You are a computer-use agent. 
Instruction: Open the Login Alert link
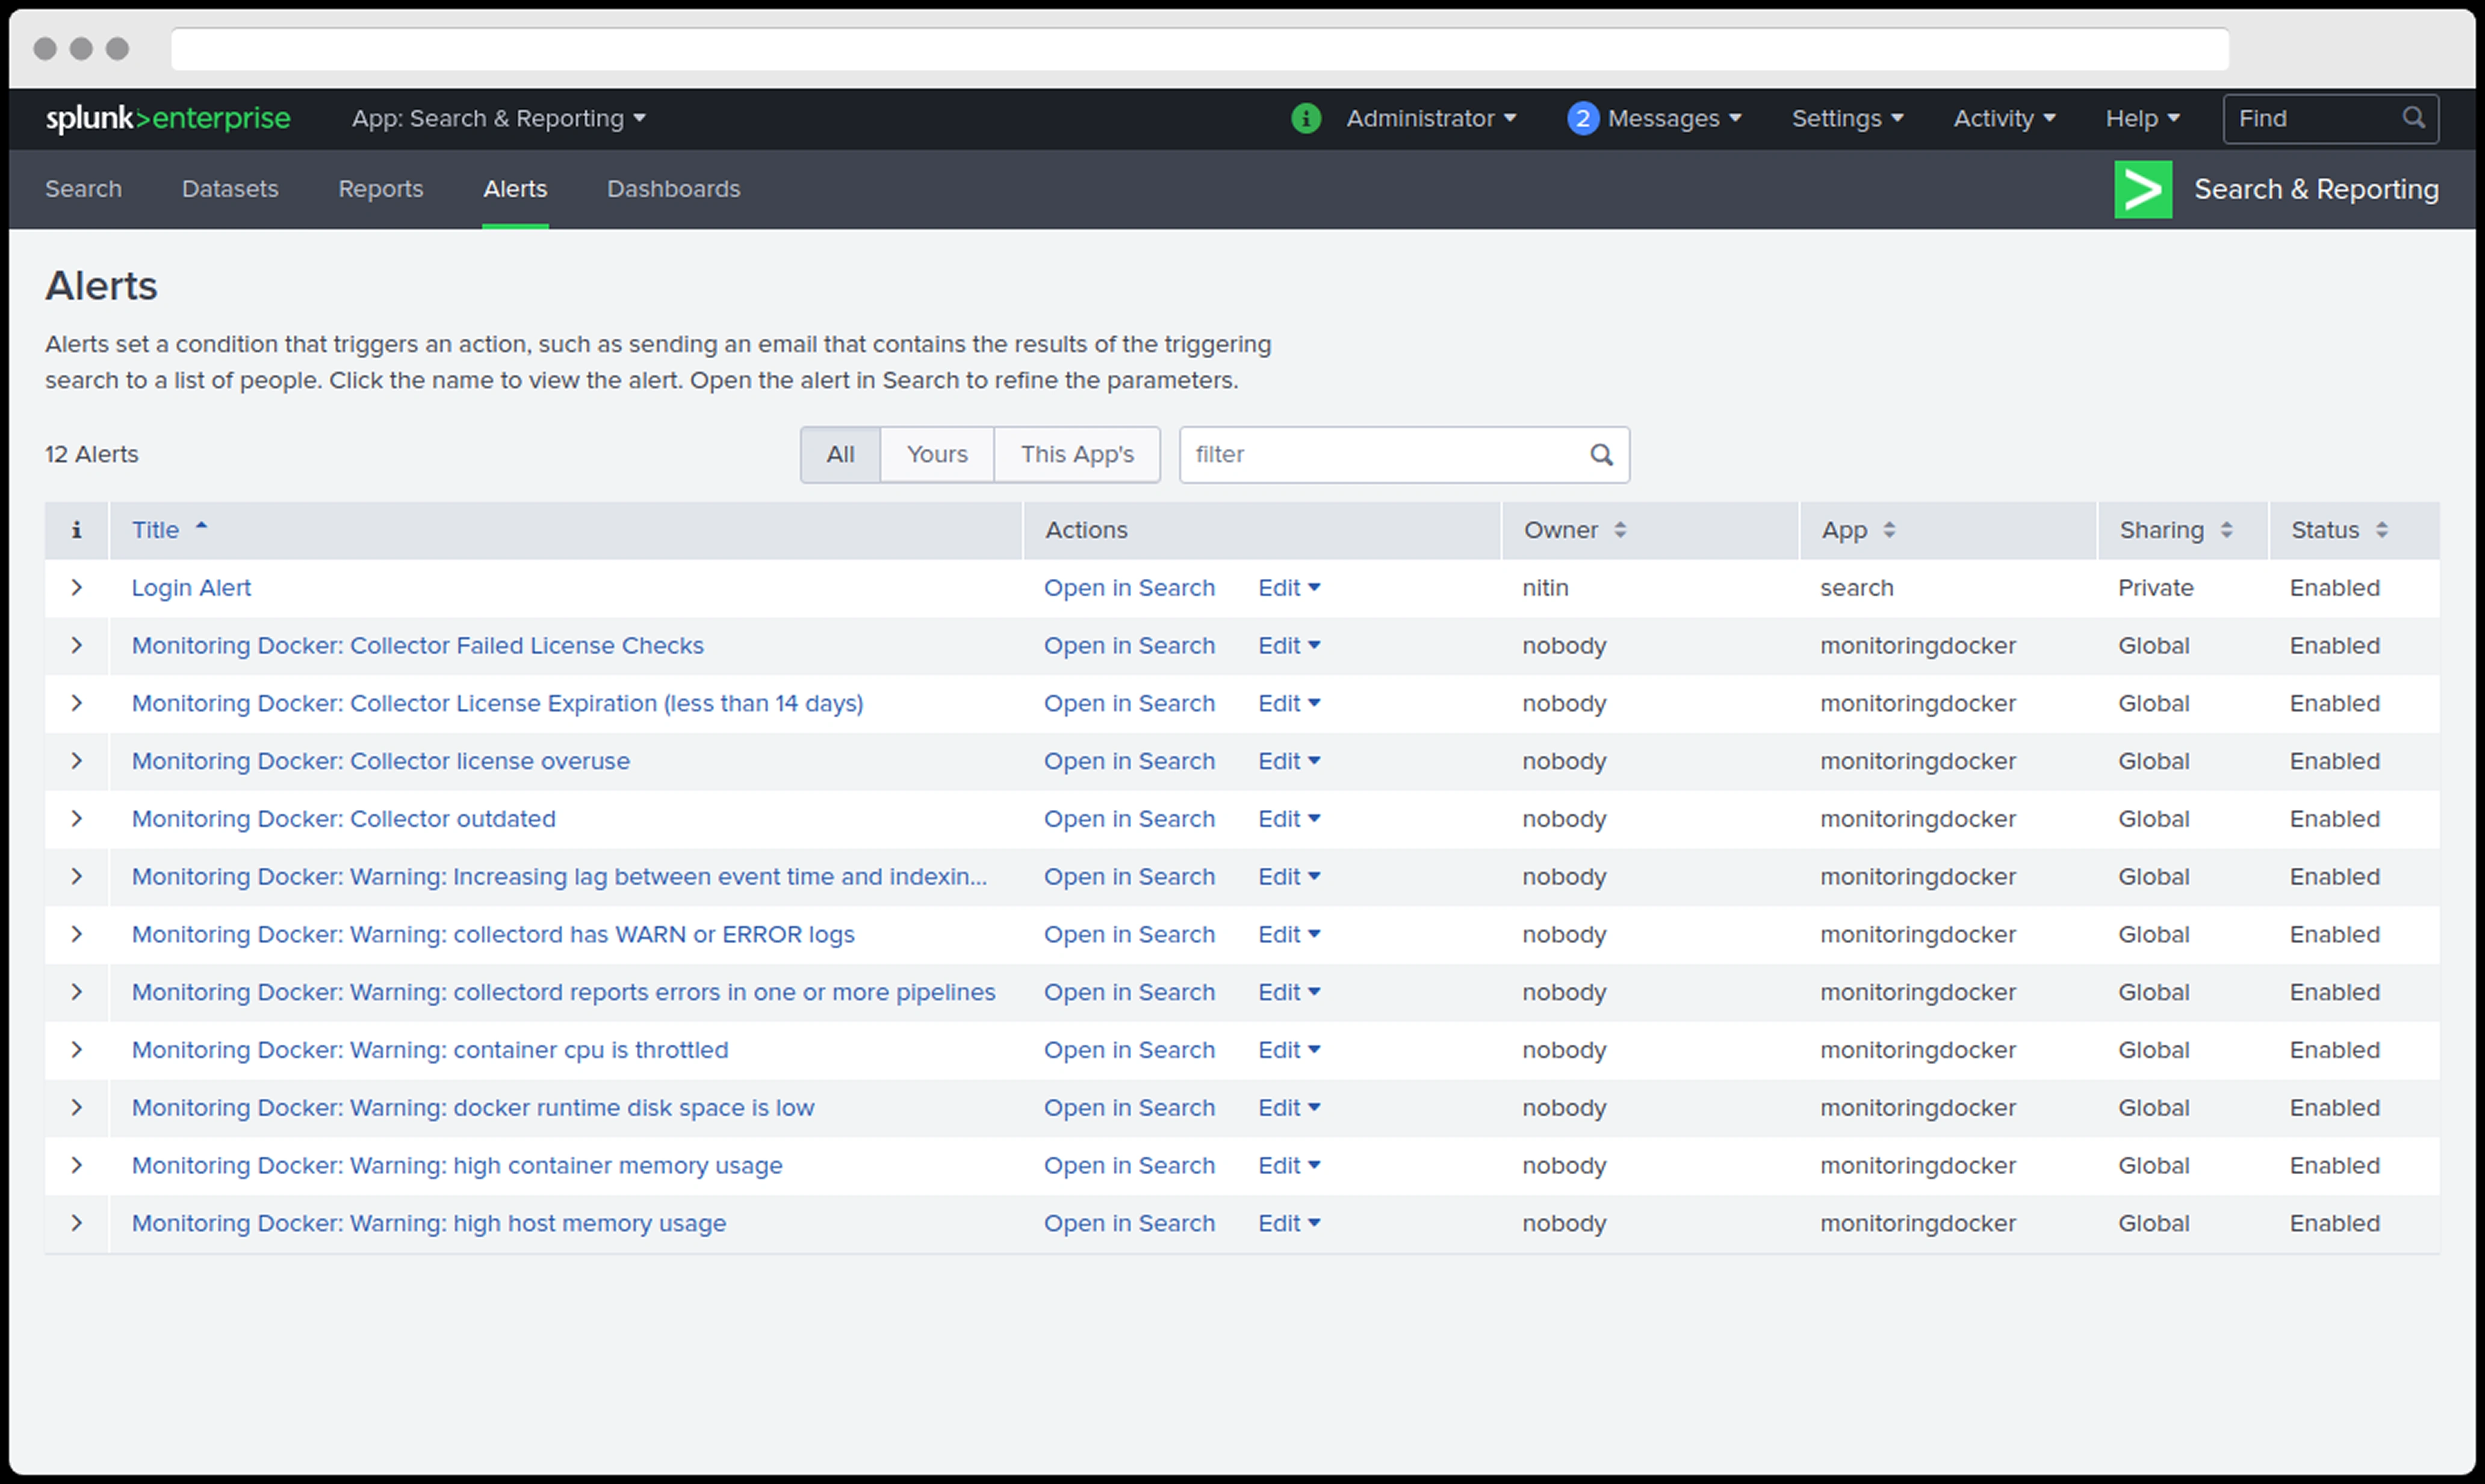coord(191,588)
